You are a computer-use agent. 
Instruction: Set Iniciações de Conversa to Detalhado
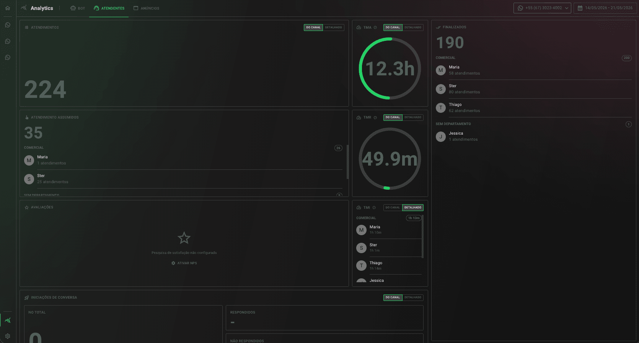pos(413,297)
